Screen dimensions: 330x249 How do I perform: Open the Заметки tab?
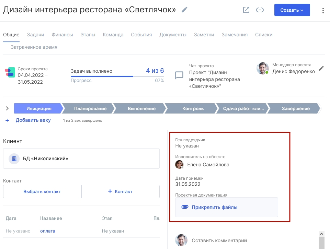tap(204, 35)
